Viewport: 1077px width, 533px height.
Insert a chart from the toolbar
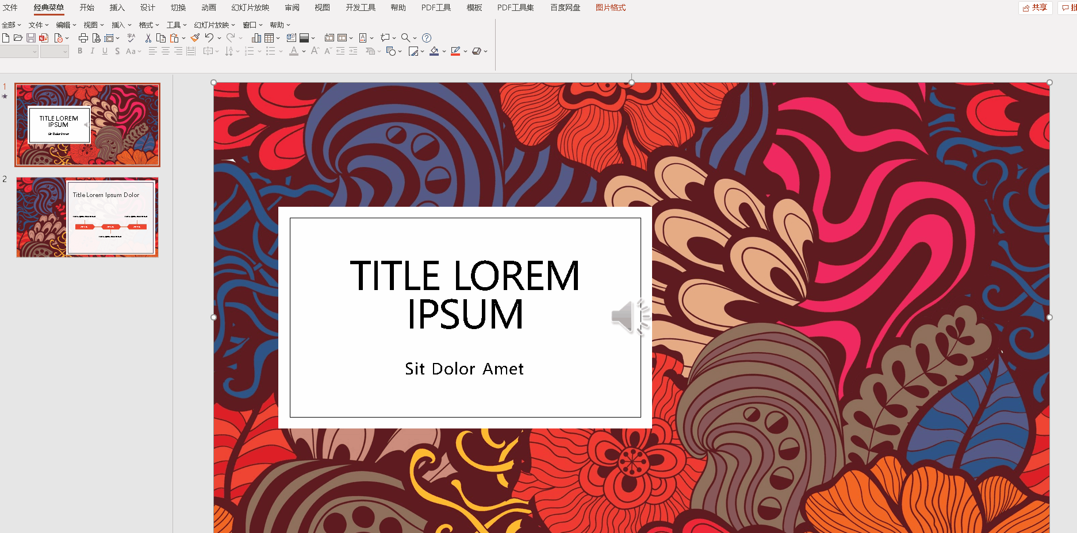pos(256,38)
